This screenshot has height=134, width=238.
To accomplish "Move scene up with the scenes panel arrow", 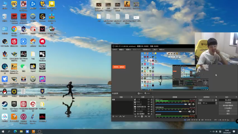I will (120, 116).
